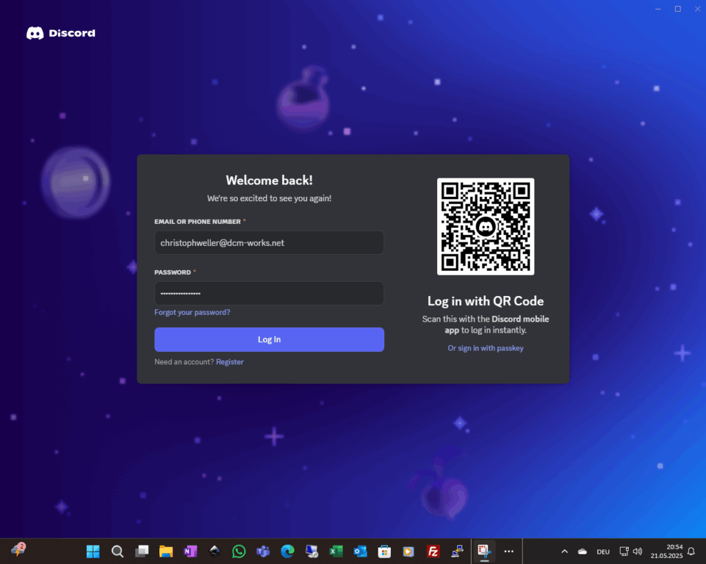Open Microsoft Teams from taskbar

tap(263, 552)
